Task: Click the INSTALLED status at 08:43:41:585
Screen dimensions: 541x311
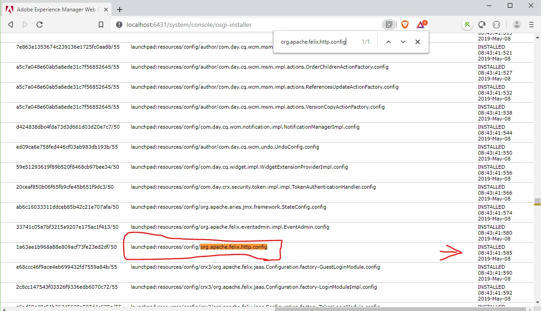Action: (x=491, y=247)
